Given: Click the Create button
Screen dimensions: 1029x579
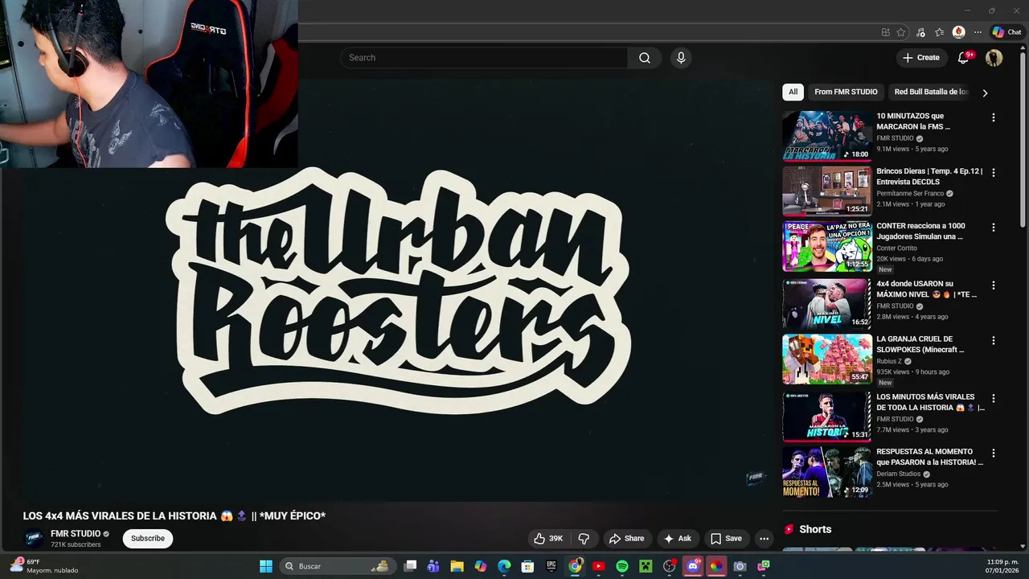Looking at the screenshot, I should tap(920, 58).
